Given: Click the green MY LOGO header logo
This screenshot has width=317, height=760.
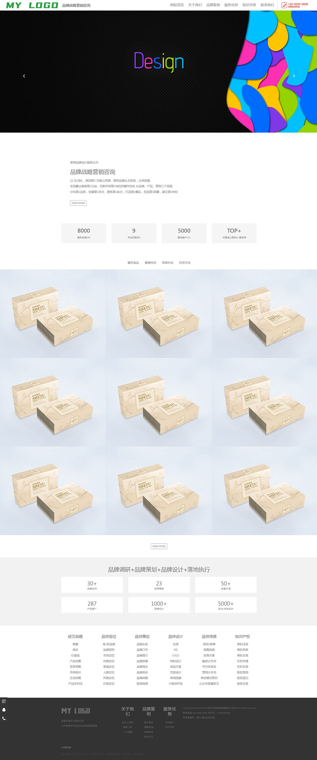Looking at the screenshot, I should (32, 5).
